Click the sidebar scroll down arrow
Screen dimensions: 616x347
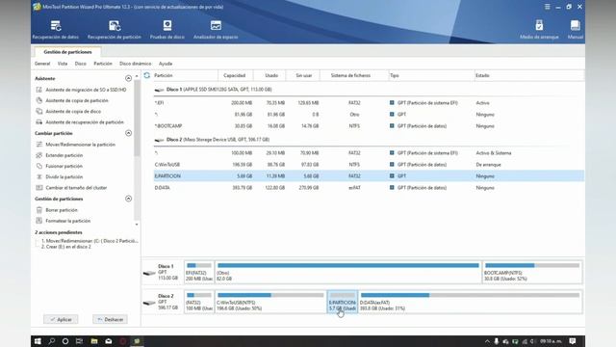tap(137, 225)
